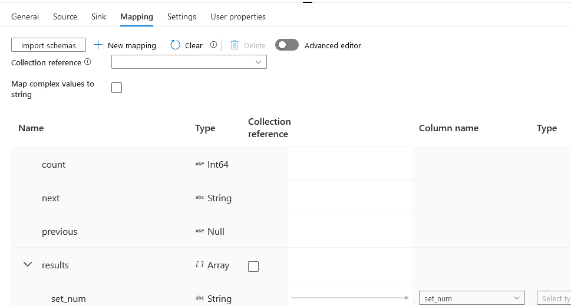Click the Select type field for set_num

(x=554, y=298)
